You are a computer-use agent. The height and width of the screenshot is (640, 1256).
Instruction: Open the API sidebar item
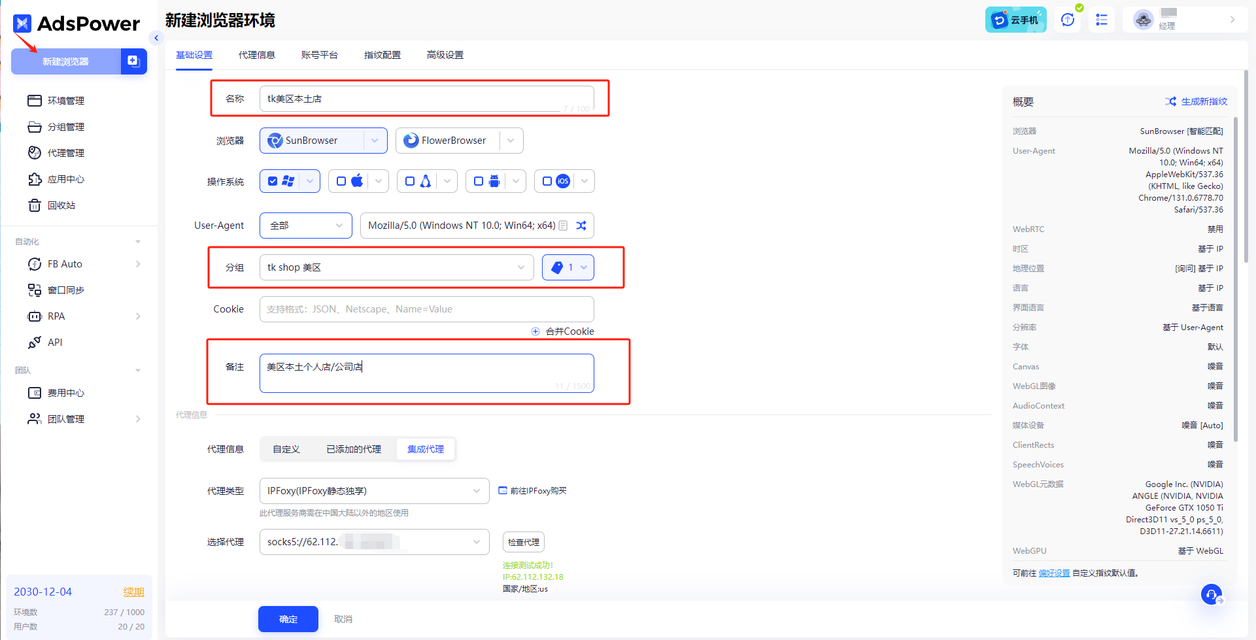tap(55, 343)
